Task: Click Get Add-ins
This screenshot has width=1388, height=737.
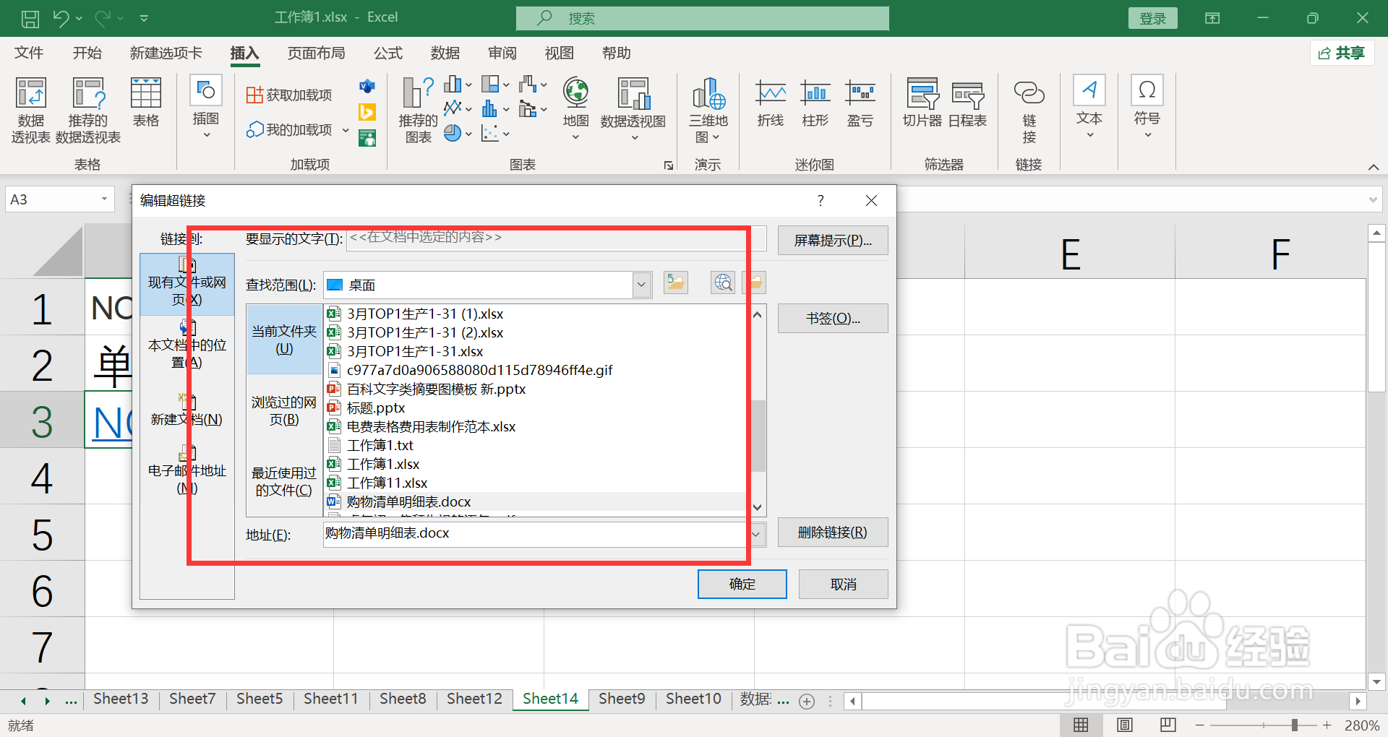Action: click(x=289, y=95)
